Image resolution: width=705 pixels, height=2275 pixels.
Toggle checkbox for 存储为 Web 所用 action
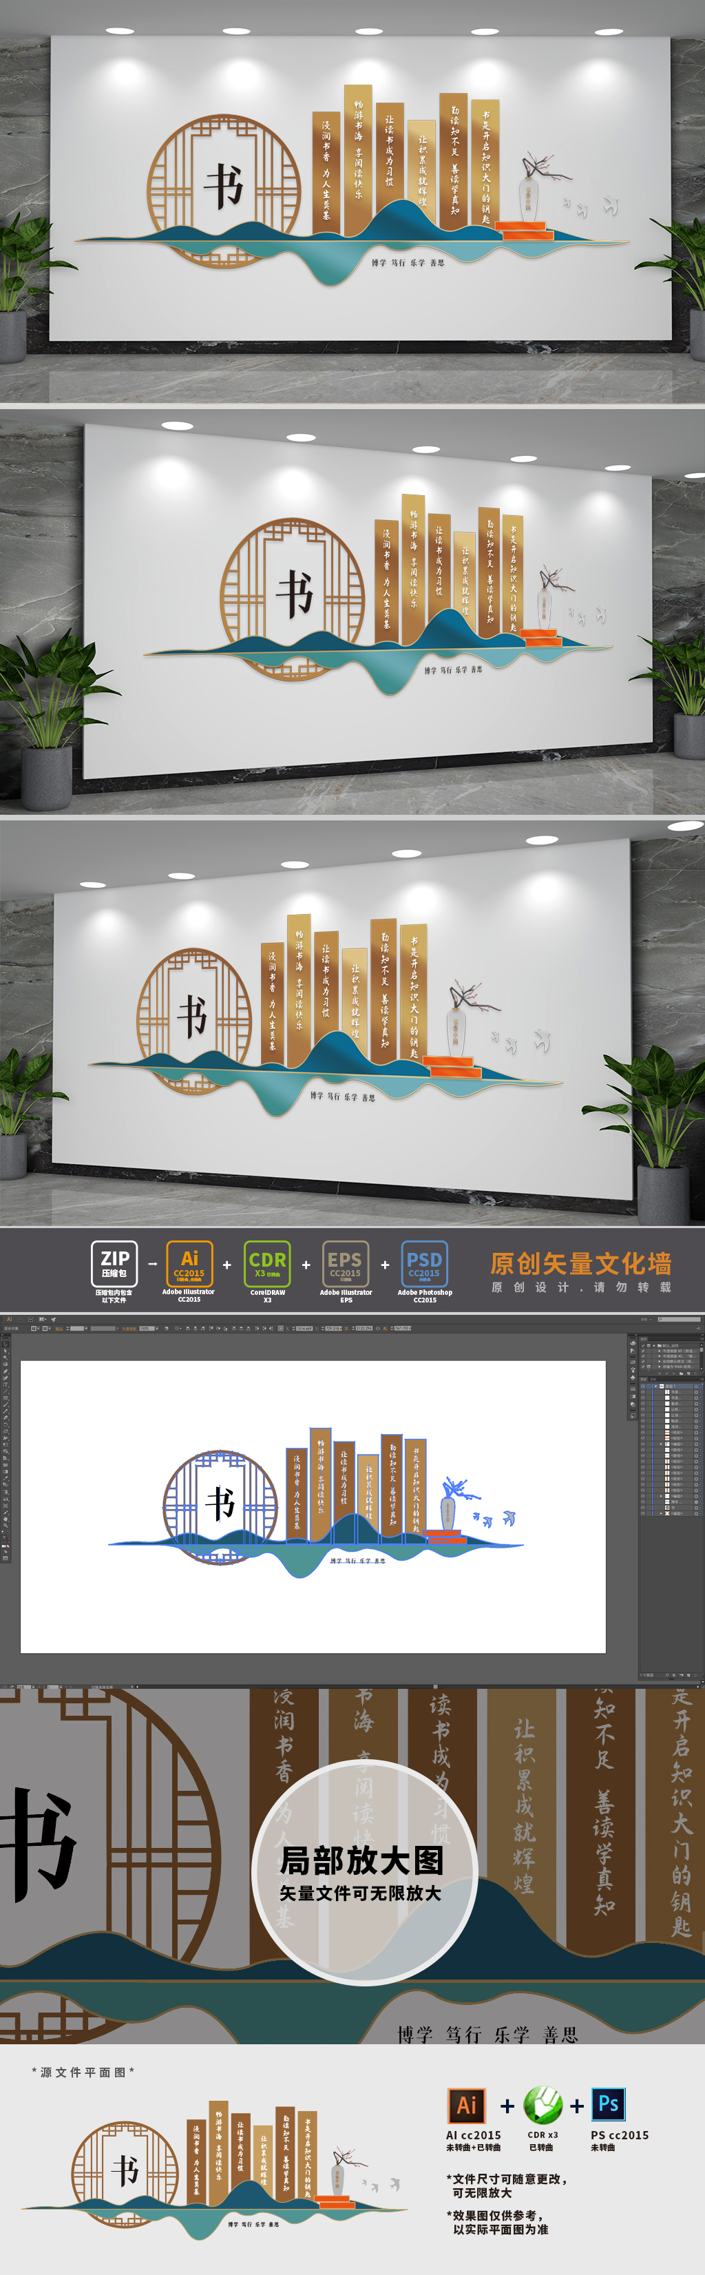point(643,1367)
